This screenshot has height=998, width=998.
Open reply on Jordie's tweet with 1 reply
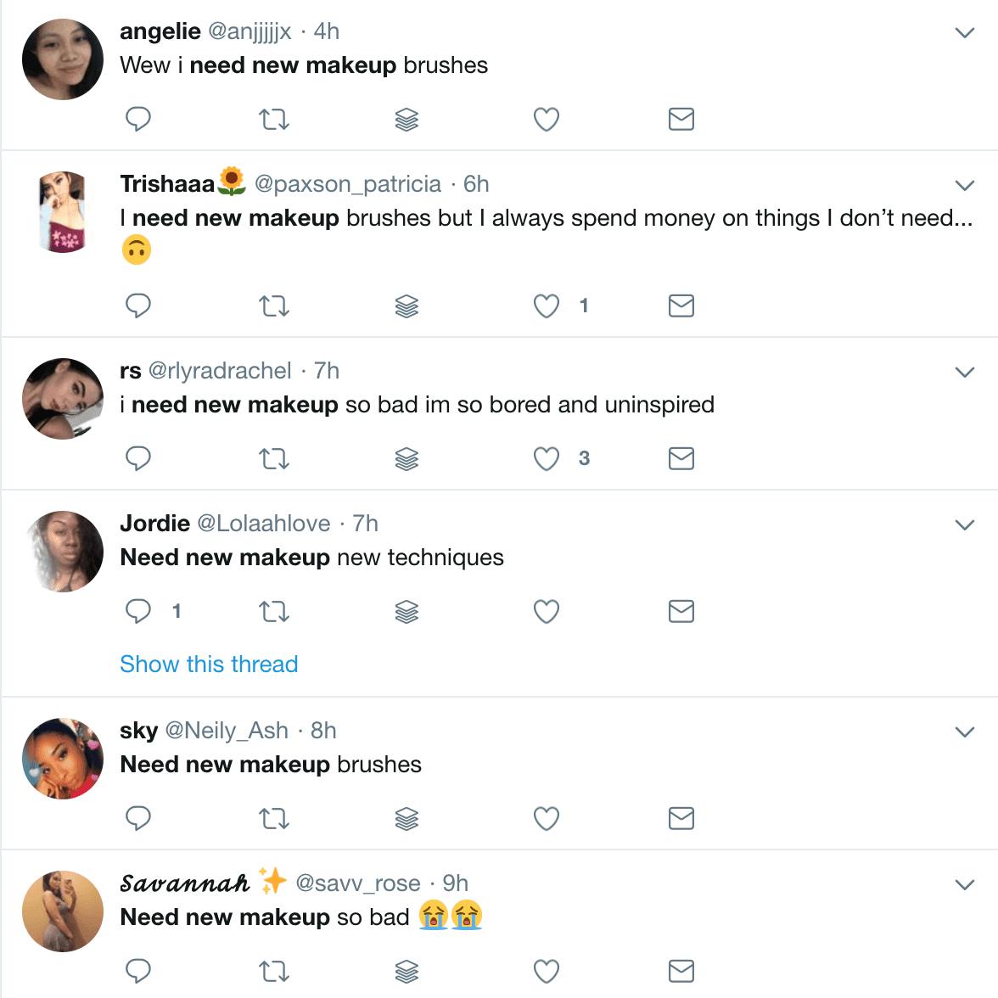pos(138,611)
